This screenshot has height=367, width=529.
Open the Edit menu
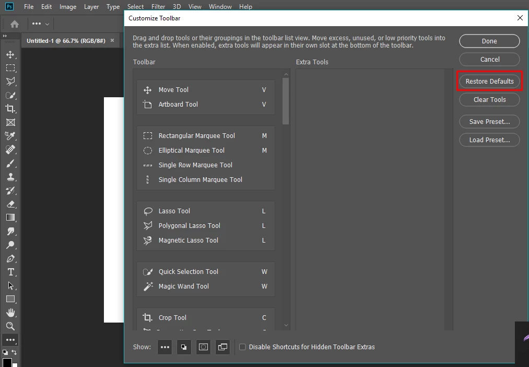point(46,6)
